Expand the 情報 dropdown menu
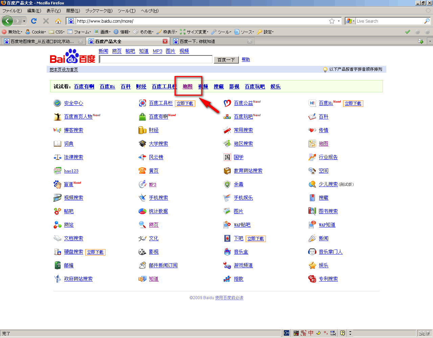This screenshot has width=433, height=338. (122, 32)
